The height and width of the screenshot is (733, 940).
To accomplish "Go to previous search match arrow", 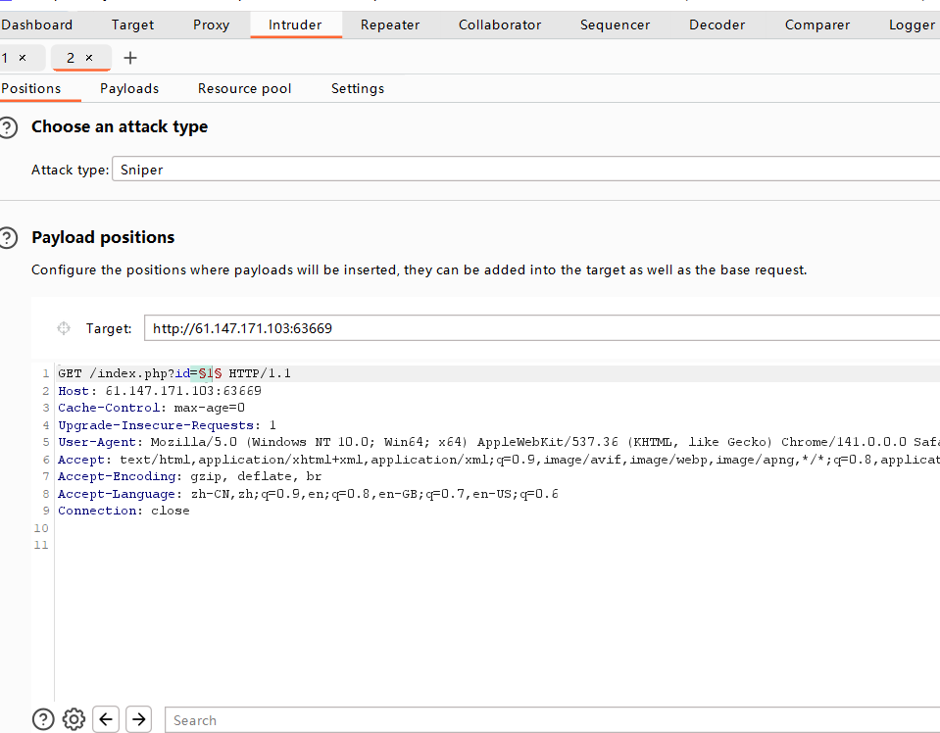I will pos(107,719).
